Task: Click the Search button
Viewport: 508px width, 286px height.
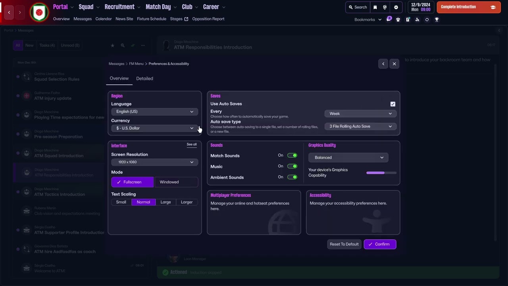Action: coord(358,7)
